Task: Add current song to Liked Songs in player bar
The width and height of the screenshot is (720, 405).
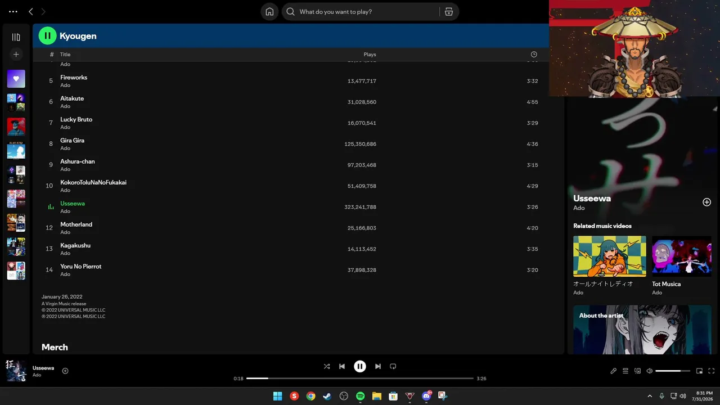Action: [x=65, y=371]
